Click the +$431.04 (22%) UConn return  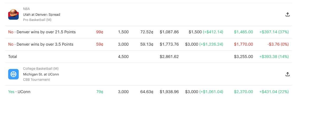pos(274,92)
